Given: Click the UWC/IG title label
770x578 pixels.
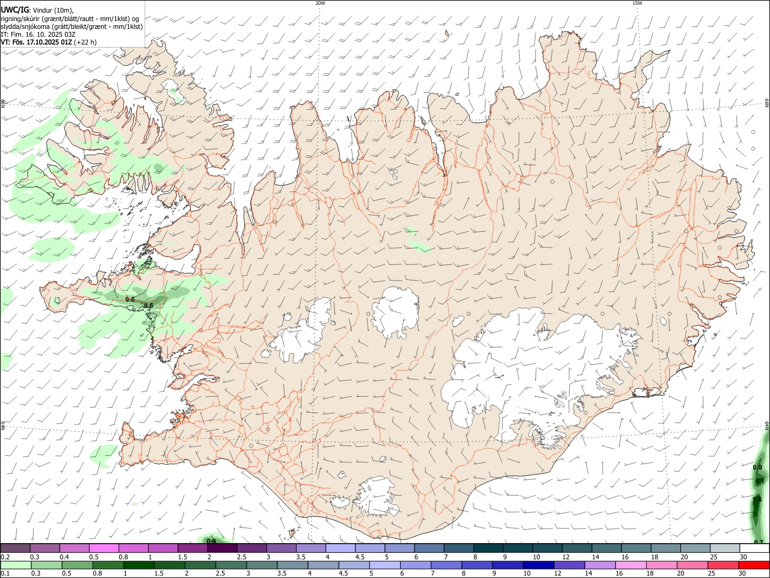Looking at the screenshot, I should (x=15, y=10).
